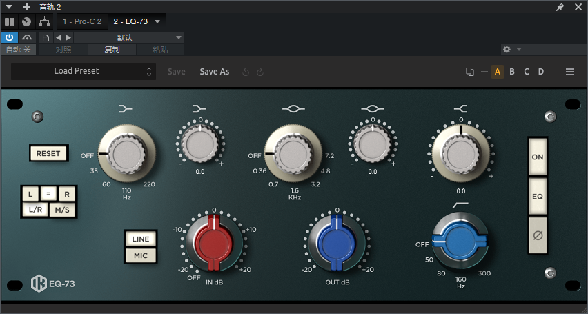Open the gear settings icon

point(507,50)
